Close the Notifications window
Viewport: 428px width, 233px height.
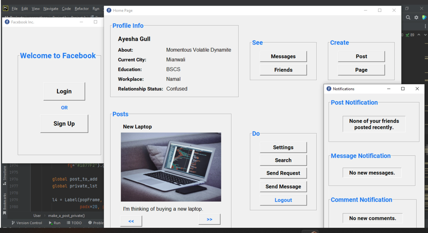click(417, 89)
